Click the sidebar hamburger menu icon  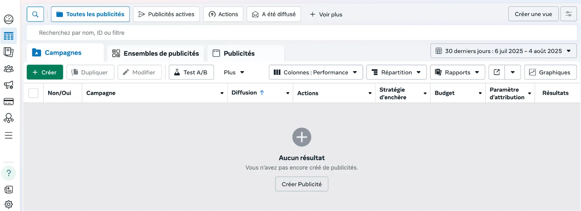9,135
